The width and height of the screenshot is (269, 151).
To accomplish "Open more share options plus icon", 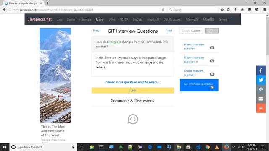I will click(261, 108).
